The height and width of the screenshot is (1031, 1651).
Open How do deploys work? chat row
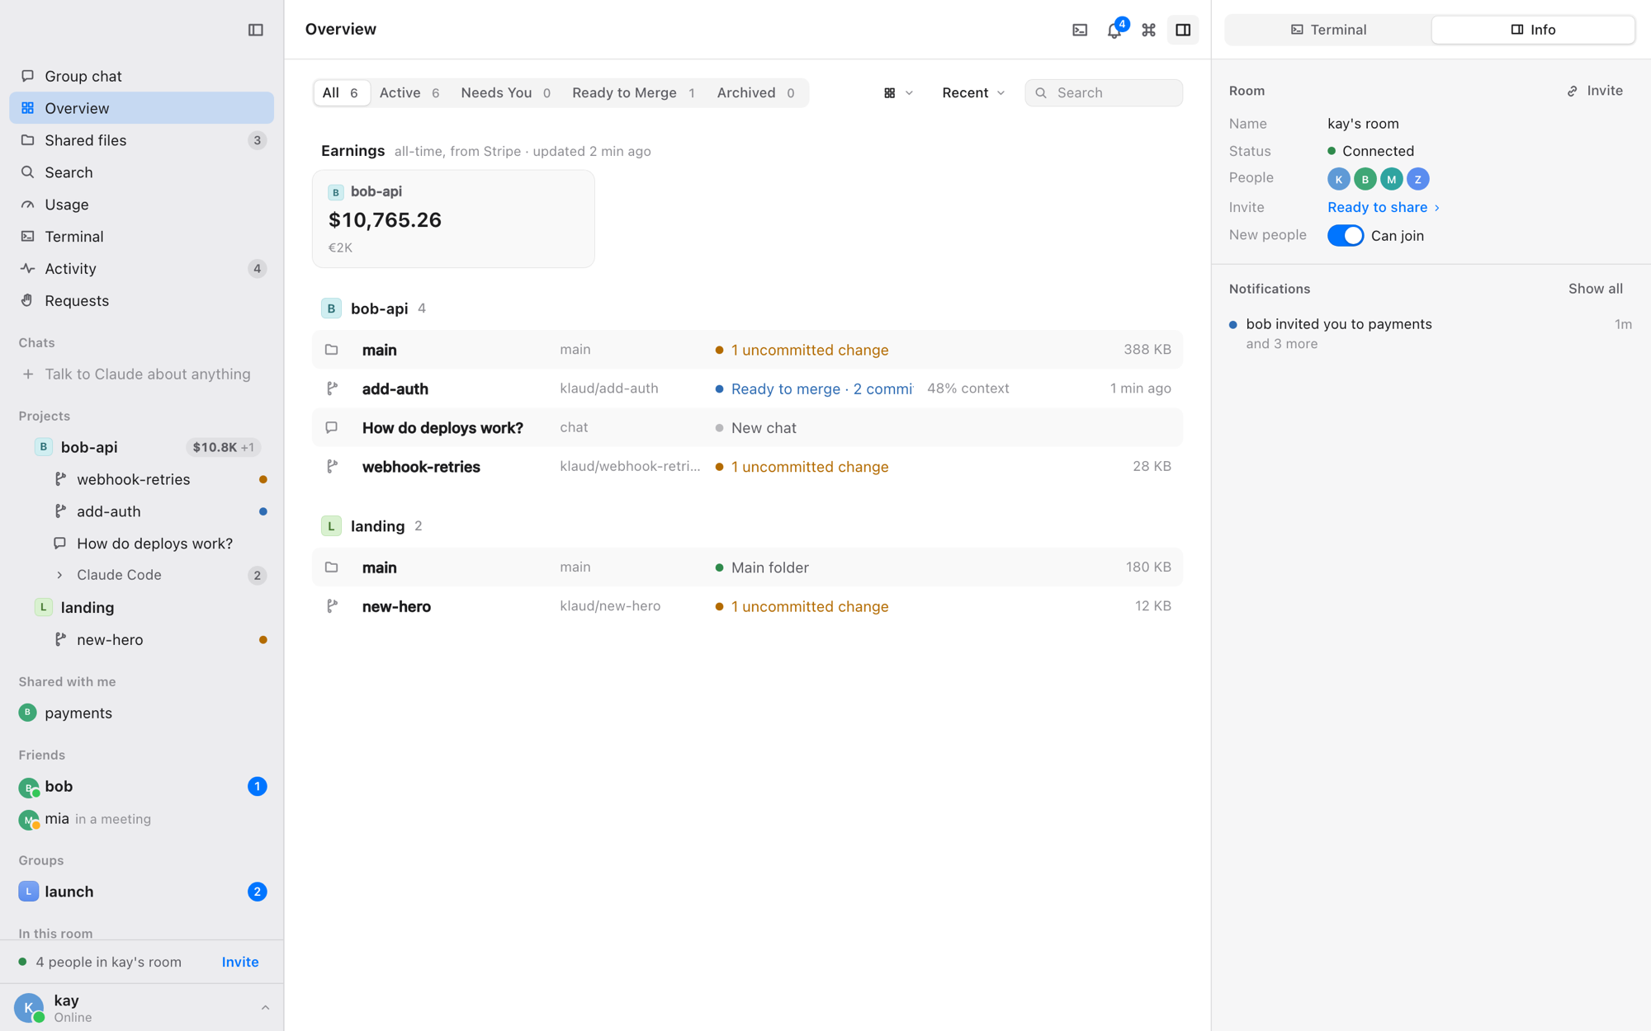[x=747, y=428]
